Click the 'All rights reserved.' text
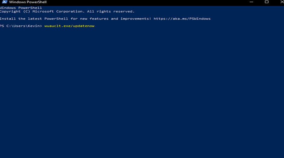284x158 pixels. 111,11
